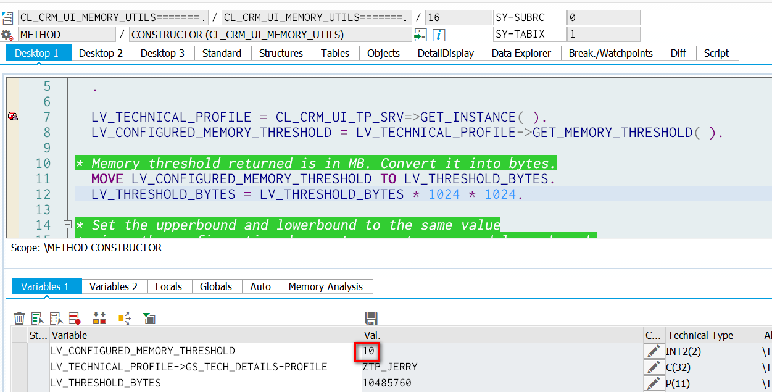Open the Globals tab
This screenshot has width=772, height=392.
click(216, 286)
